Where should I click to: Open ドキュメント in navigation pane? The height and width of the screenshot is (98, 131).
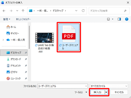pyautogui.click(x=14, y=66)
